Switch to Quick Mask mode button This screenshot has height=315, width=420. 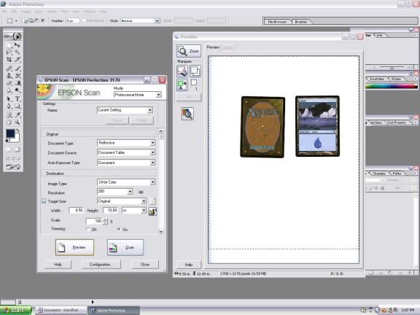[17, 149]
